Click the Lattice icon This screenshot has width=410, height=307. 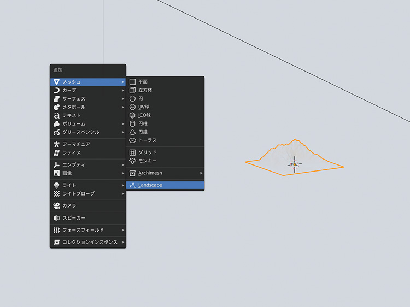coord(56,153)
